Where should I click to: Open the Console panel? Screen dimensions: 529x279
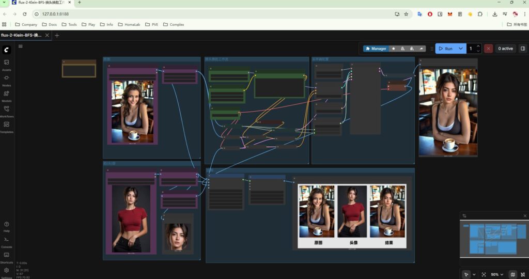[x=7, y=241]
